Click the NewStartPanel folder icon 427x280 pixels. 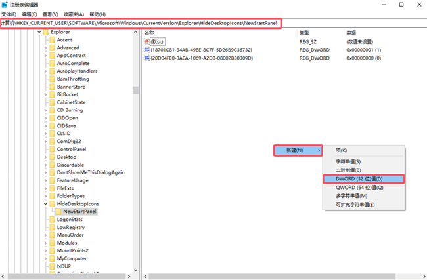57,212
